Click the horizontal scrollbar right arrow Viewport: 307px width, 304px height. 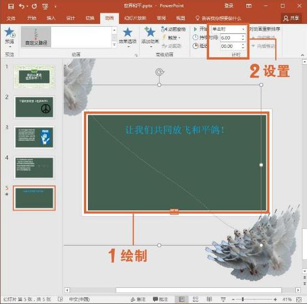(298, 290)
